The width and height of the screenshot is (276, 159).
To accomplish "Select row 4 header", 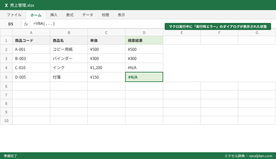I will click(x=6, y=68).
